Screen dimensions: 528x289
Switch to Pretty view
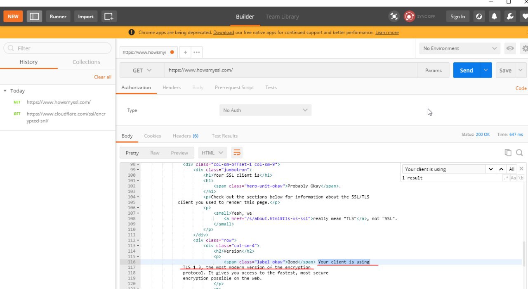click(132, 153)
